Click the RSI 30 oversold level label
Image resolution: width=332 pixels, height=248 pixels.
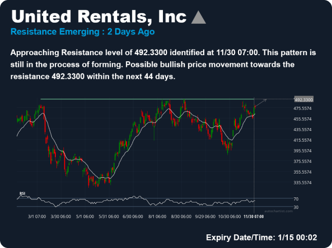click(296, 207)
